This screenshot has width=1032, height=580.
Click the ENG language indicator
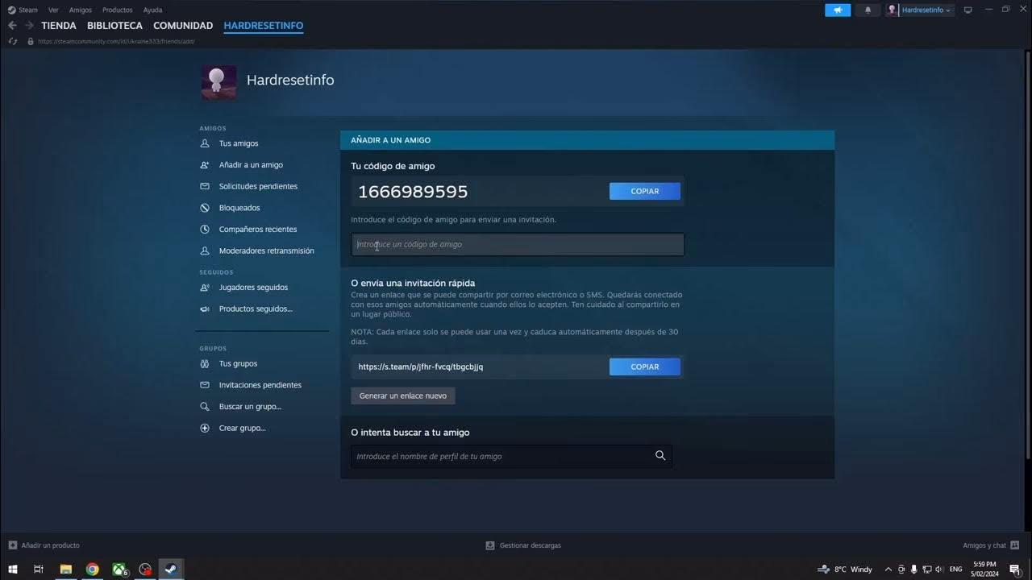click(x=955, y=569)
